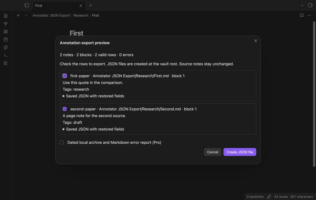Navigate back with the left arrow
This screenshot has height=200, width=316.
click(x=18, y=15)
